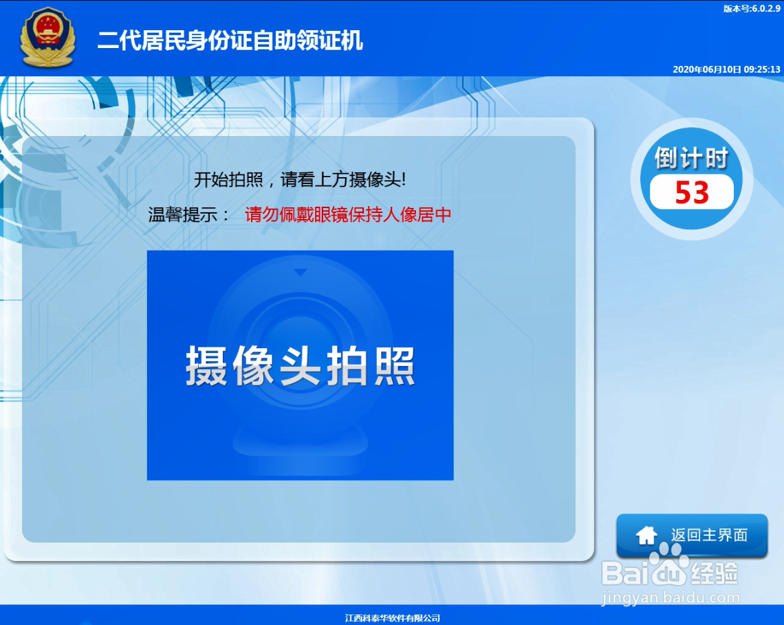Toggle the red 请勿佩戴眼镜 warning text

click(x=347, y=214)
